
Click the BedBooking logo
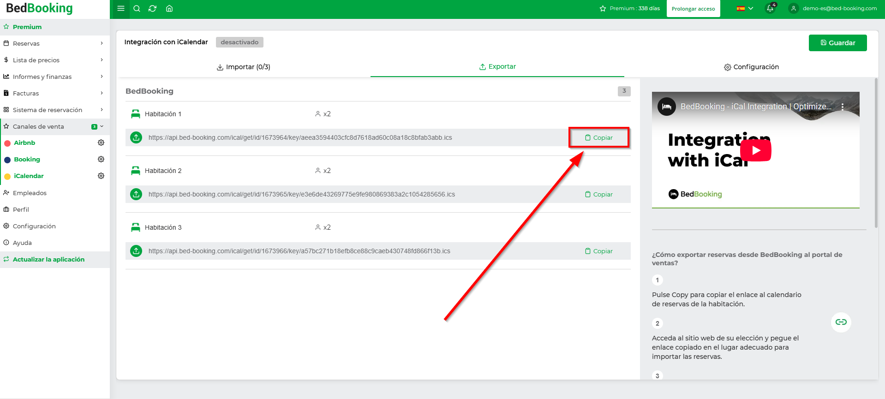point(39,8)
